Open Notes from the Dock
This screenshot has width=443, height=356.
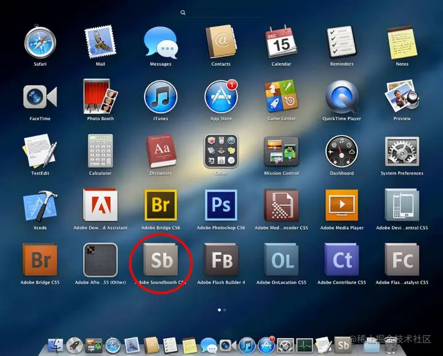point(190,346)
